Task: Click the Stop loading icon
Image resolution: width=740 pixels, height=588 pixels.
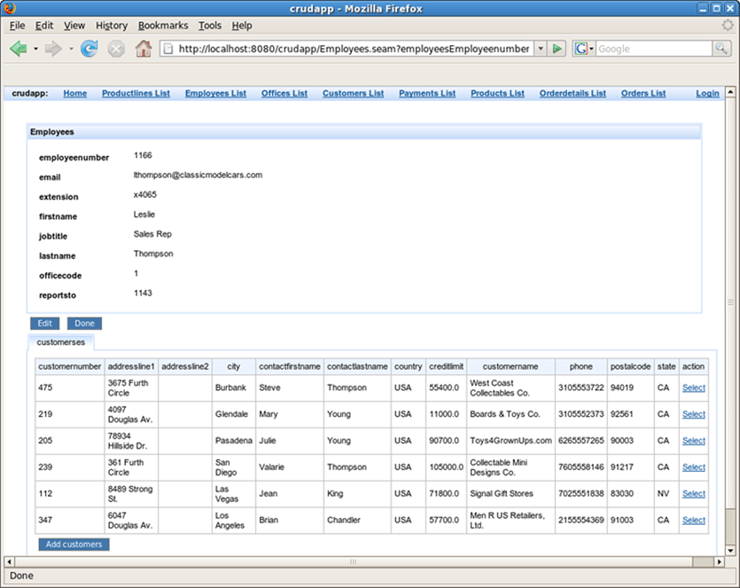Action: [116, 49]
